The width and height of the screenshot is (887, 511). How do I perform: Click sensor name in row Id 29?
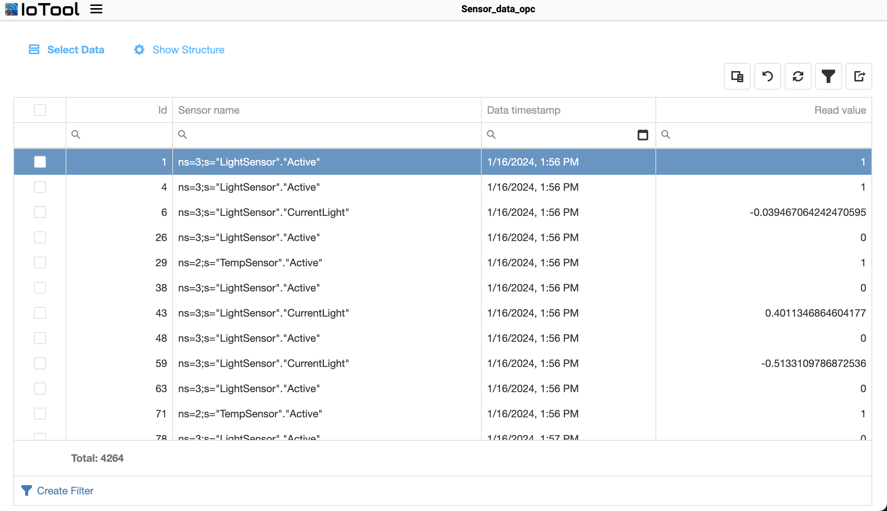pyautogui.click(x=250, y=263)
